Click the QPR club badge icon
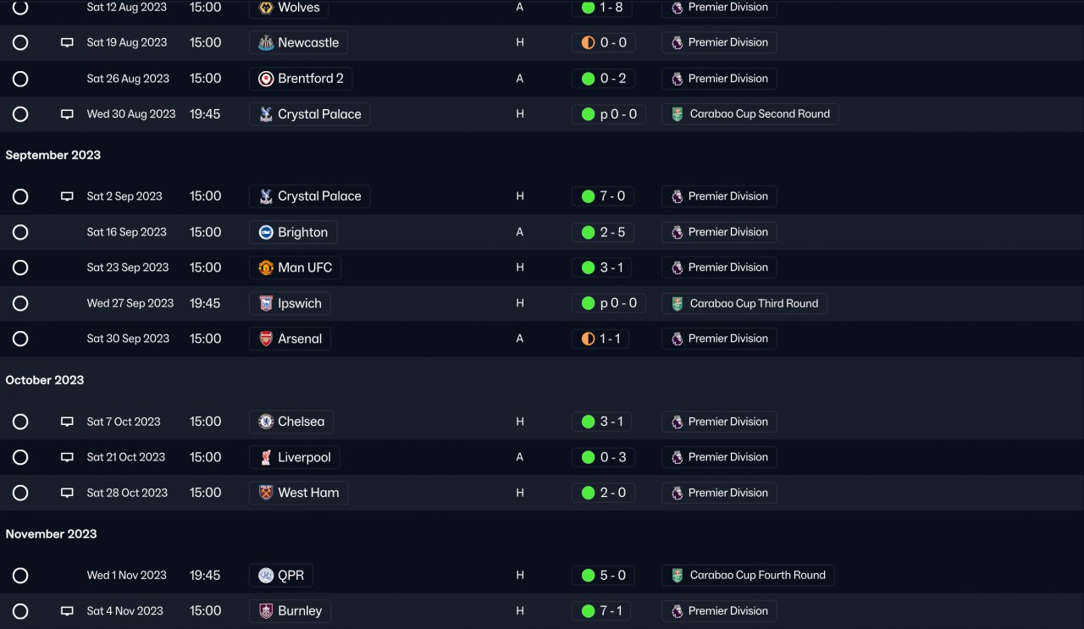This screenshot has width=1084, height=629. 266,576
